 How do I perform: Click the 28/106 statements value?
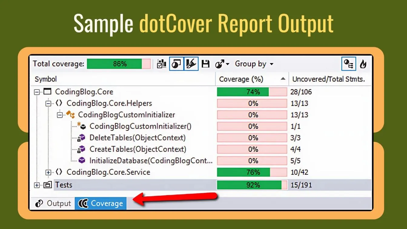coord(301,92)
